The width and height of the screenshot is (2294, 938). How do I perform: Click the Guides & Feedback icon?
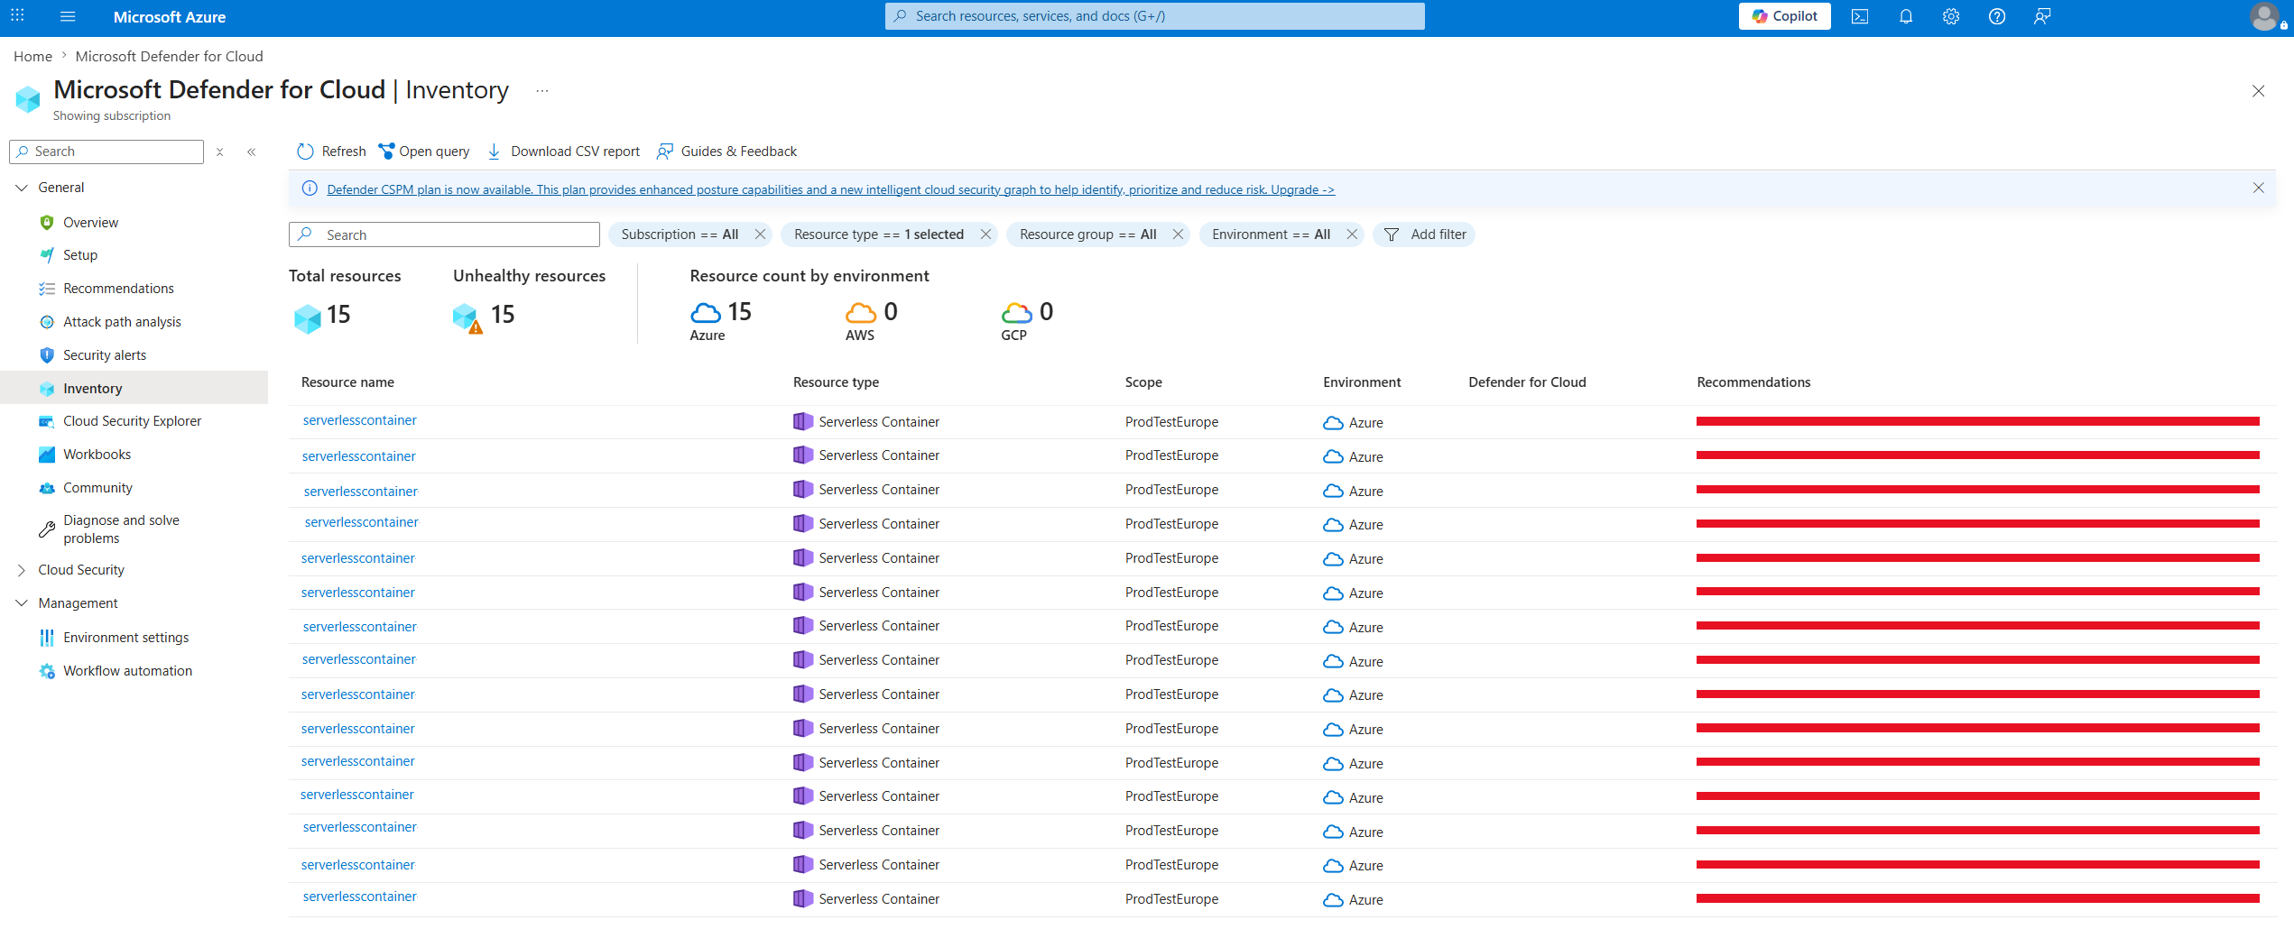(x=665, y=151)
